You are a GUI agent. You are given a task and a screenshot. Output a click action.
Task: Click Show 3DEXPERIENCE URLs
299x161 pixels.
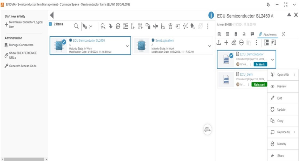tap(21, 55)
